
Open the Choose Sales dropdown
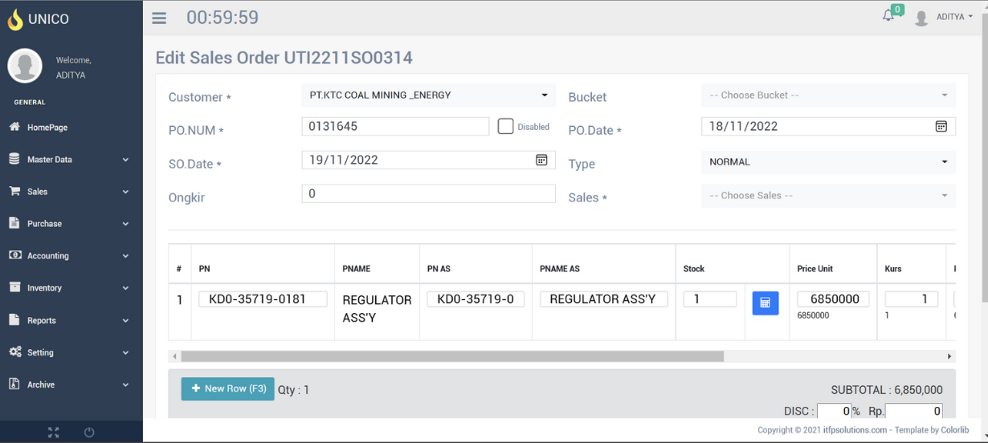click(x=827, y=196)
